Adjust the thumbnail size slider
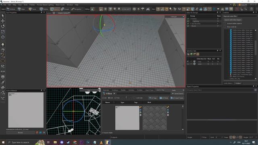Image resolution: width=258 pixels, height=145 pixels. tap(126, 97)
